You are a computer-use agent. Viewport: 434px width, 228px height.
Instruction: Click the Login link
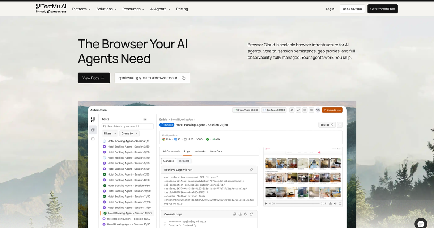[330, 9]
